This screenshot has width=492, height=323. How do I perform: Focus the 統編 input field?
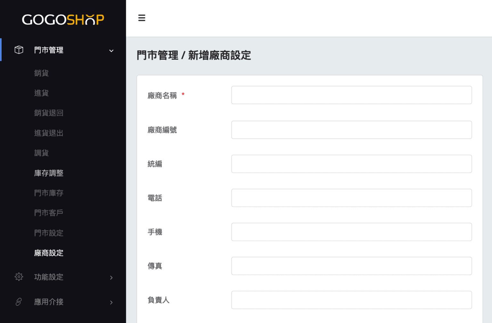click(351, 164)
